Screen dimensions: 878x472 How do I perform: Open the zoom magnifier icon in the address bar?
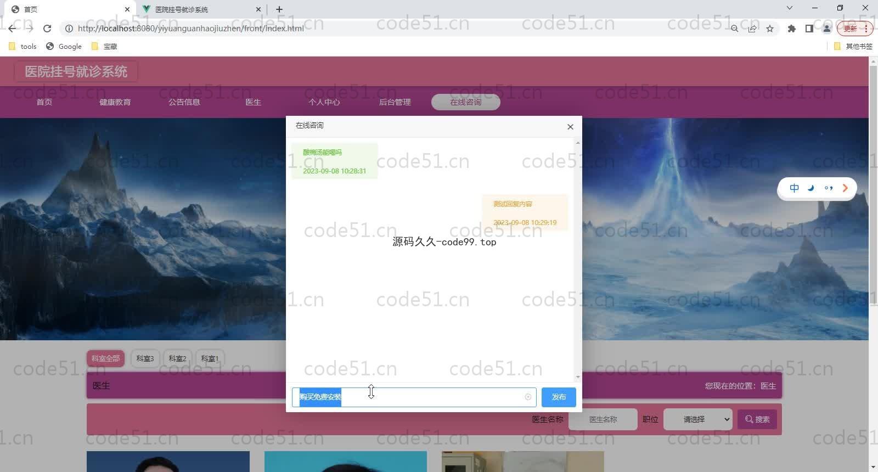(x=734, y=29)
